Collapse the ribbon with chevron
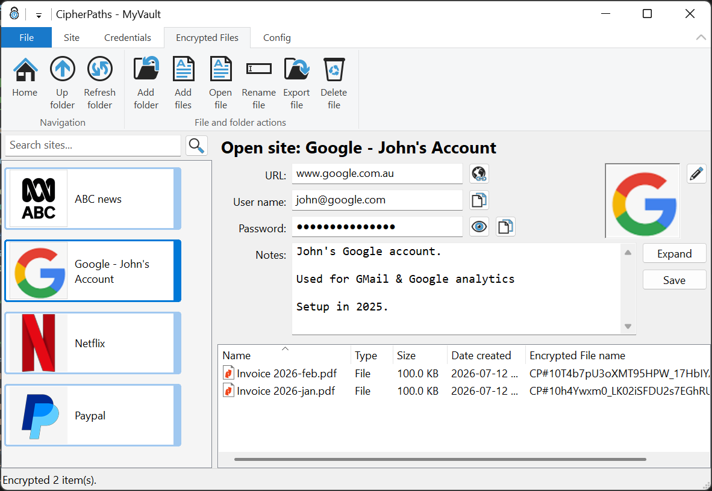The height and width of the screenshot is (491, 712). 701,38
